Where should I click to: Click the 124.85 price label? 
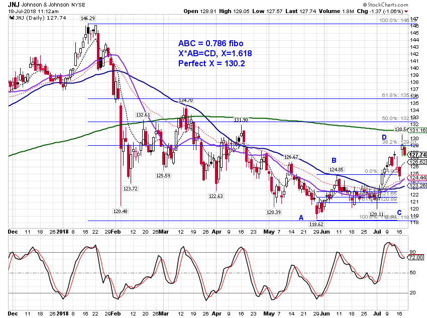[336, 170]
